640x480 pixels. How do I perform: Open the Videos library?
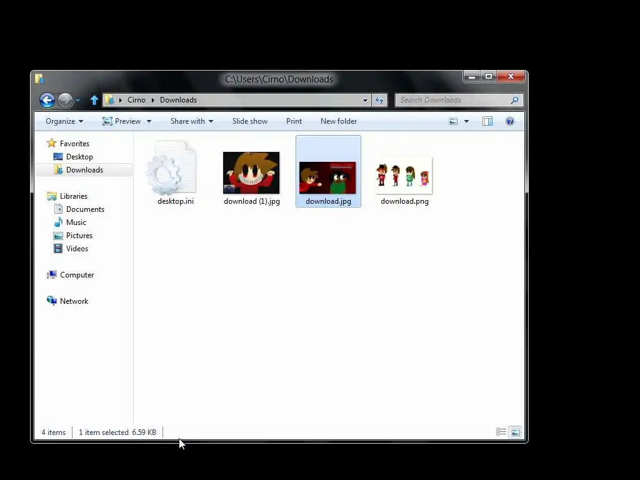click(77, 249)
